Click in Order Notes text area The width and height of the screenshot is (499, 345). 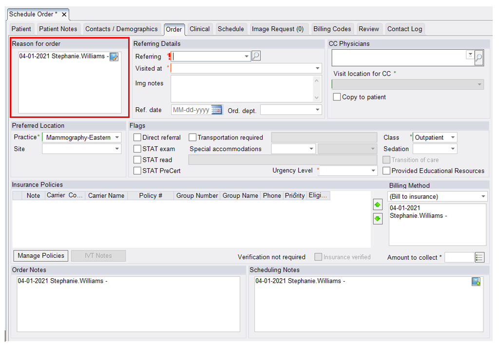(x=128, y=304)
